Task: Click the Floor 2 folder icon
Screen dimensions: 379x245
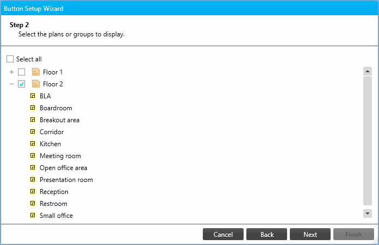Action: 36,84
